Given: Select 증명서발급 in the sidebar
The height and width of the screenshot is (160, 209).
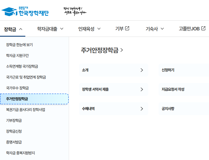Looking at the screenshot, I should pyautogui.click(x=14, y=142).
